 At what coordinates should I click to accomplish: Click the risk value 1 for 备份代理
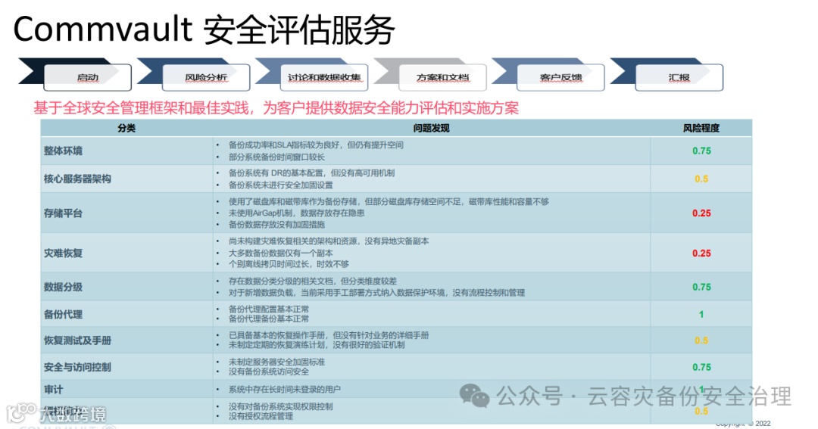(701, 314)
